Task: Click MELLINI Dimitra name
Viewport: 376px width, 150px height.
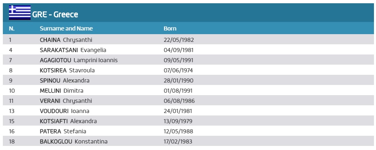Action: pos(62,91)
